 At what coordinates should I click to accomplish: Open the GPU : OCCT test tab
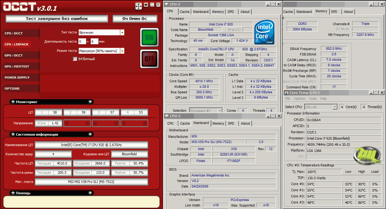(x=17, y=55)
